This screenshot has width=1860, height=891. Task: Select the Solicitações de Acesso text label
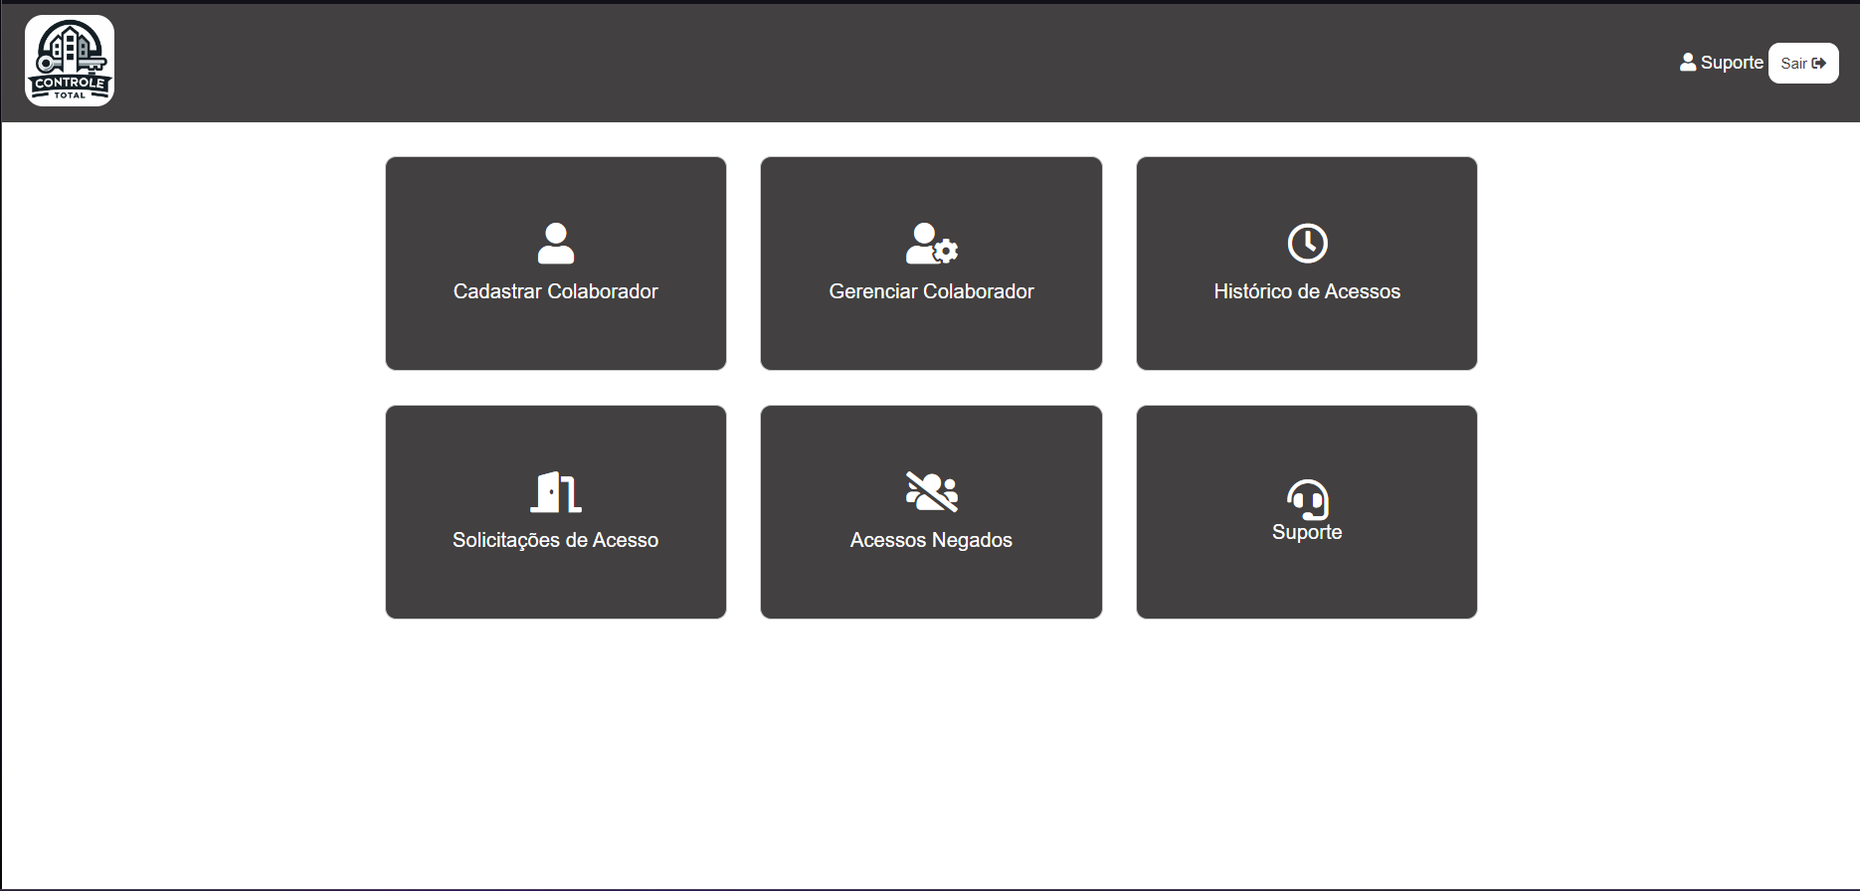[x=555, y=540]
